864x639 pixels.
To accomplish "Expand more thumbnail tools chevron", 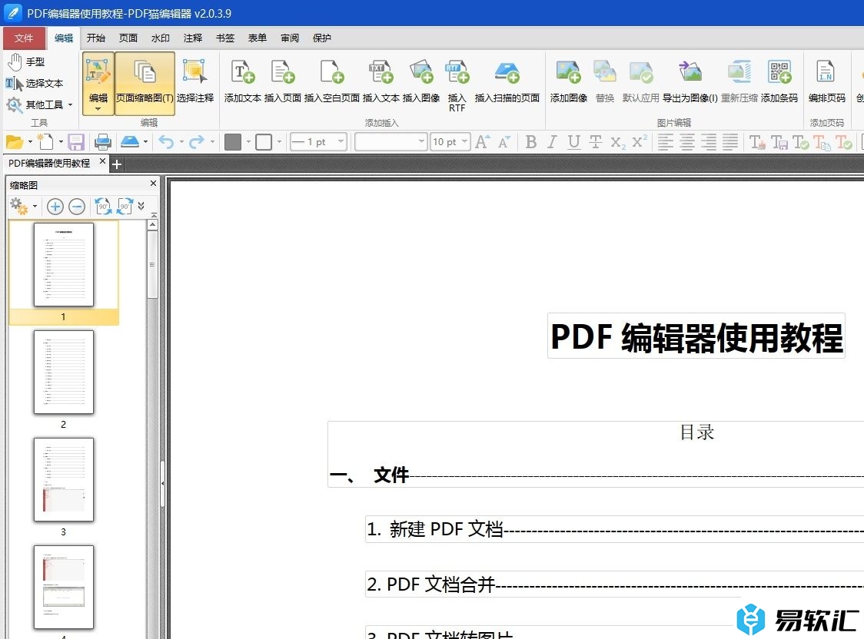I will tap(141, 206).
